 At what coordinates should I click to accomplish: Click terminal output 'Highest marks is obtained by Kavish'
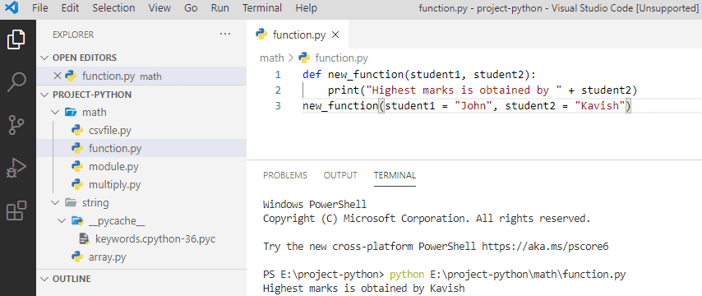pos(363,289)
